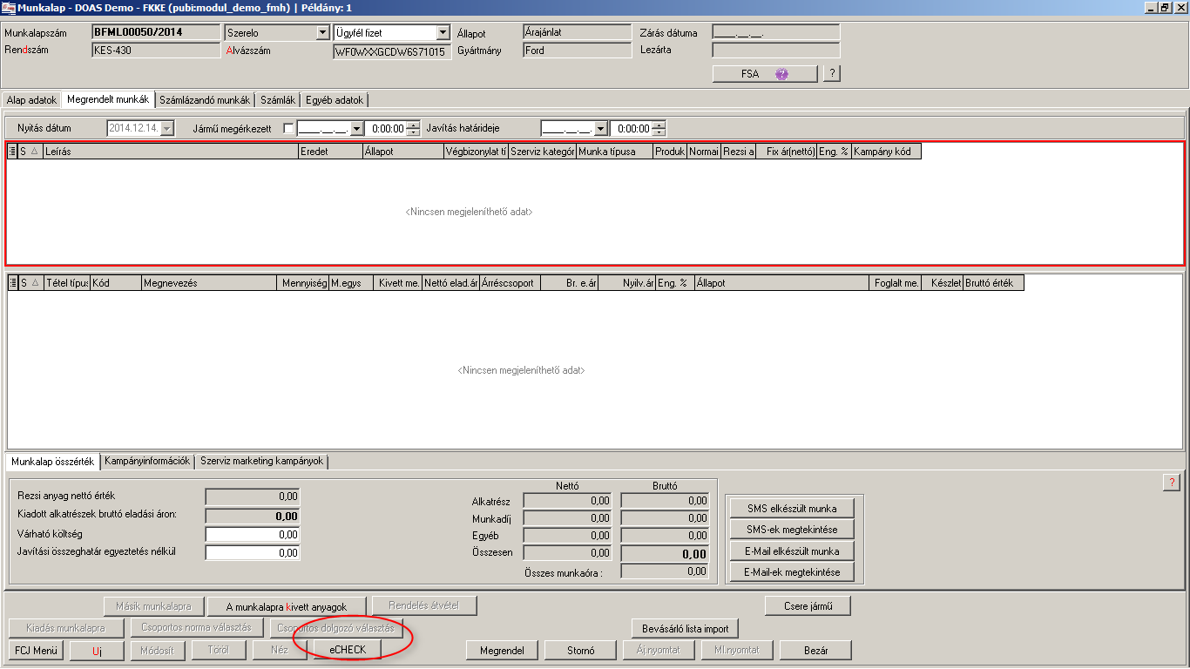
Task: Open the FCJ Menü
Action: [x=36, y=650]
